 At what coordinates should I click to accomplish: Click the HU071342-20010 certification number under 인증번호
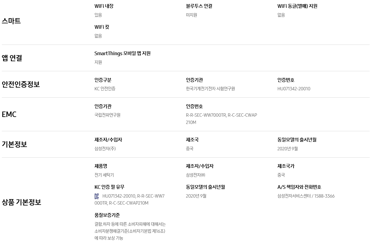[x=294, y=89]
